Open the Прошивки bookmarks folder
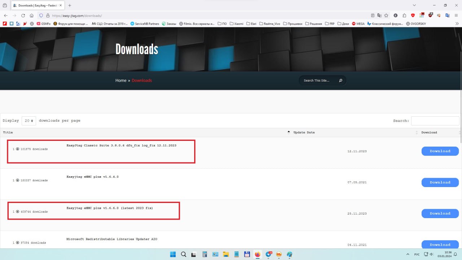Image resolution: width=462 pixels, height=260 pixels. click(x=292, y=23)
